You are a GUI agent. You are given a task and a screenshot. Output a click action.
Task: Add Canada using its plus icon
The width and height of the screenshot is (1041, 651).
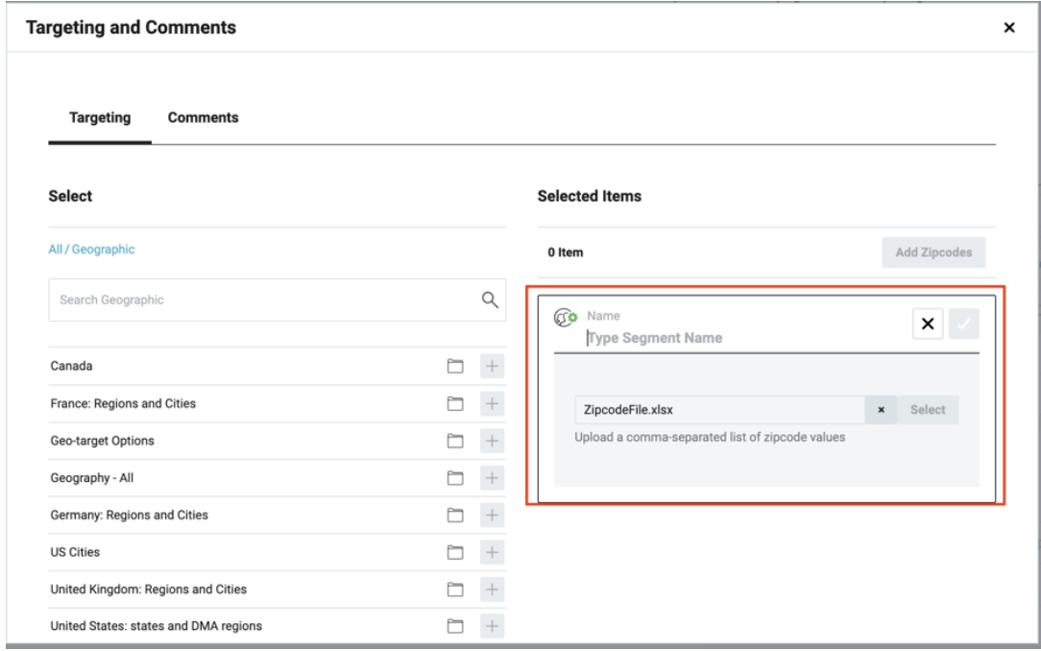click(x=492, y=366)
